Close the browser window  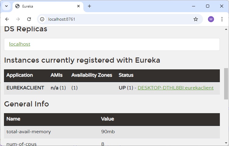pyautogui.click(x=222, y=6)
